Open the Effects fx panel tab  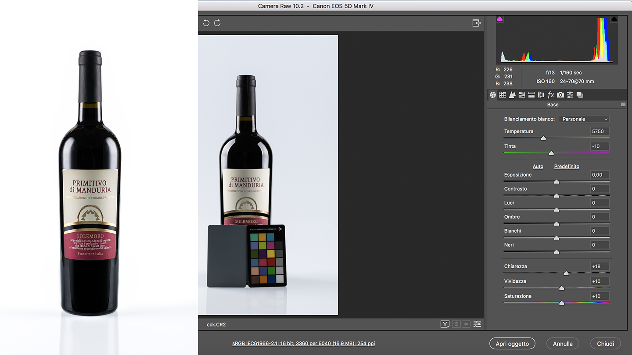point(551,95)
